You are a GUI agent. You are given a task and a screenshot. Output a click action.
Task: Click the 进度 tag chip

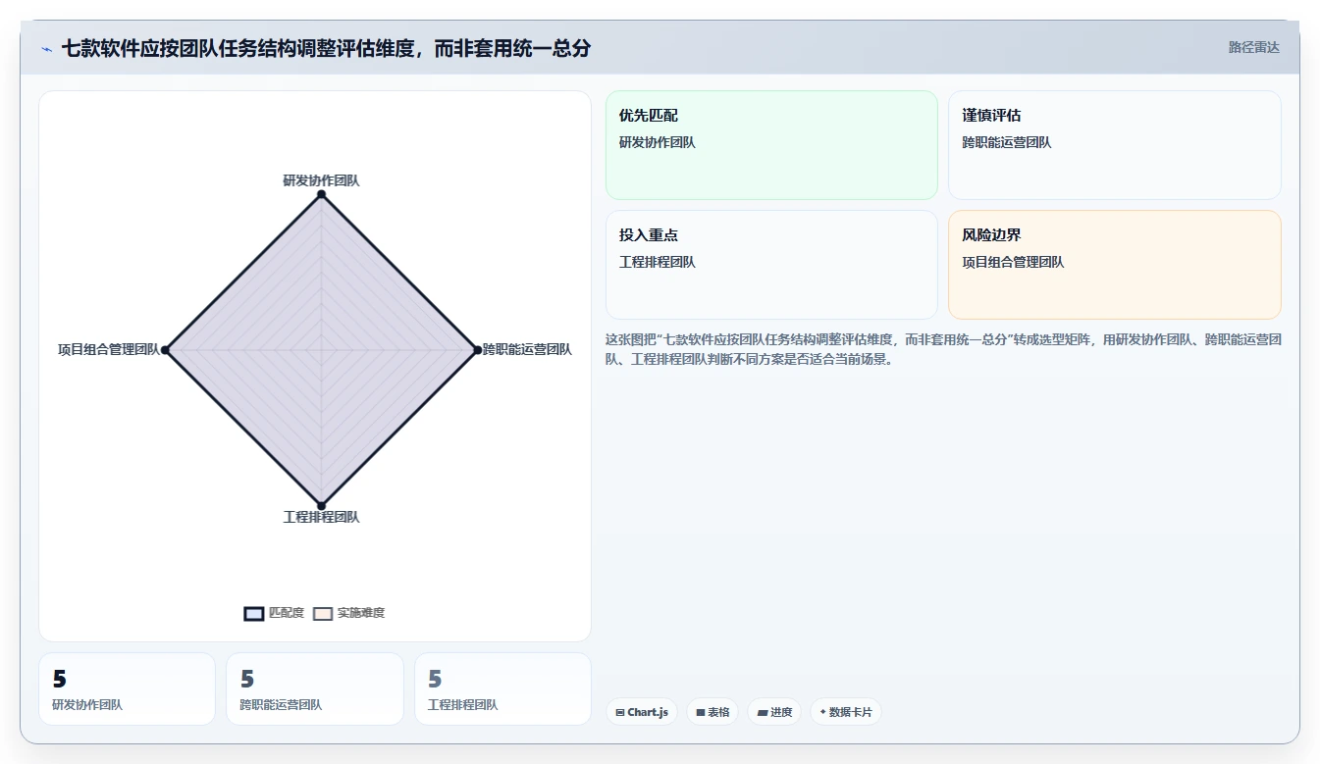click(774, 712)
